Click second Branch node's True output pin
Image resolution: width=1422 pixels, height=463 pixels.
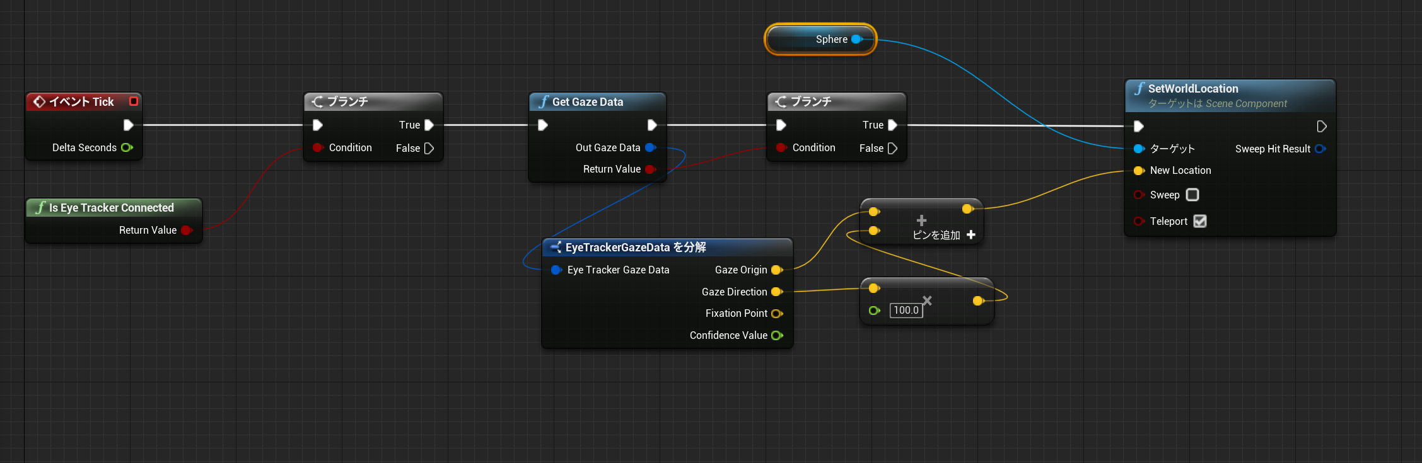[892, 125]
